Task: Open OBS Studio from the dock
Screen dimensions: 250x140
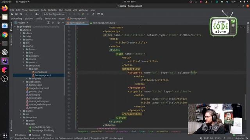Action: [5, 79]
